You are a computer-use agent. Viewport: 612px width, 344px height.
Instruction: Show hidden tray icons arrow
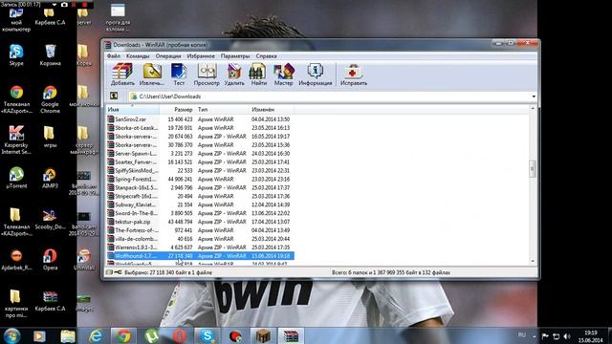(x=535, y=336)
